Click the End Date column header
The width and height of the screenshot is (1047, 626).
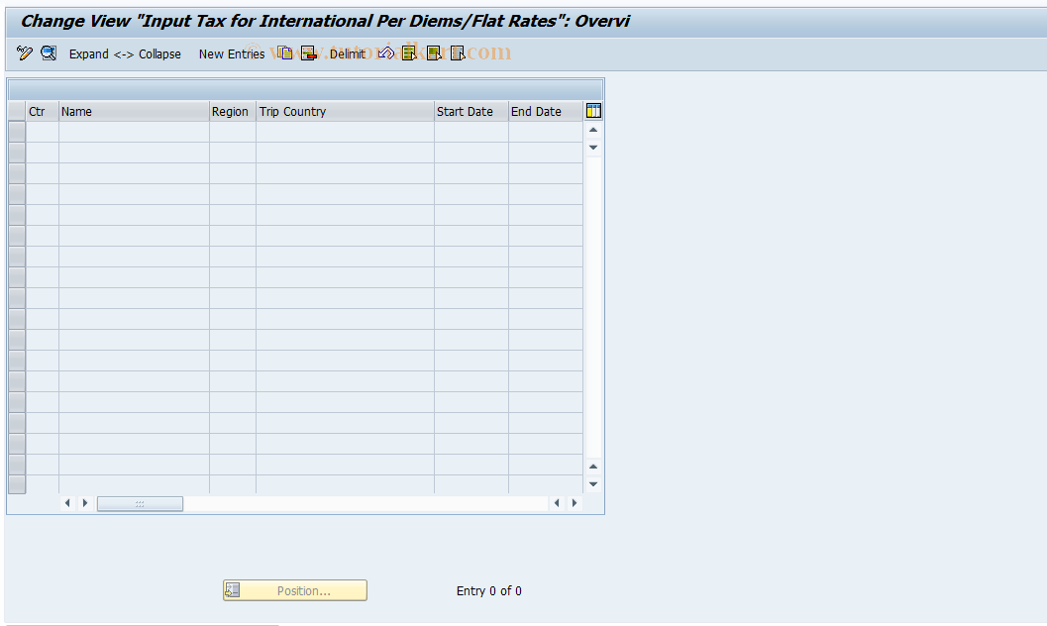click(546, 112)
